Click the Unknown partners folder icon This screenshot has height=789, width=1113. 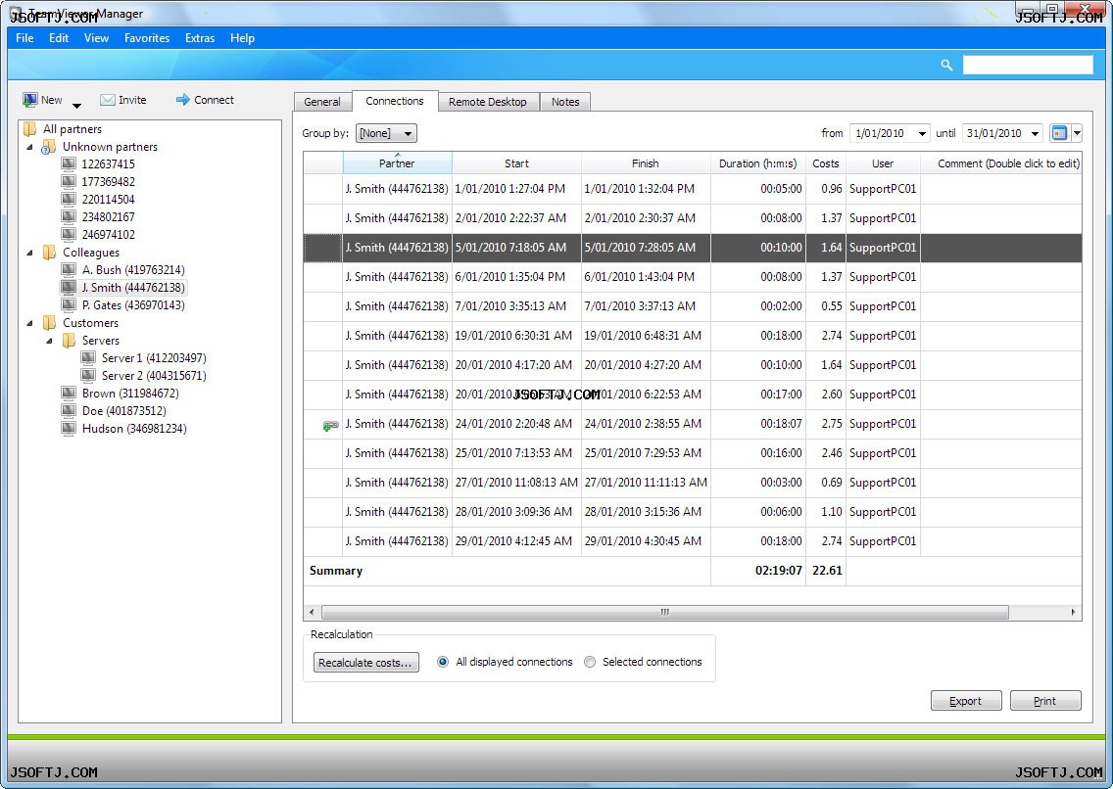click(x=48, y=147)
